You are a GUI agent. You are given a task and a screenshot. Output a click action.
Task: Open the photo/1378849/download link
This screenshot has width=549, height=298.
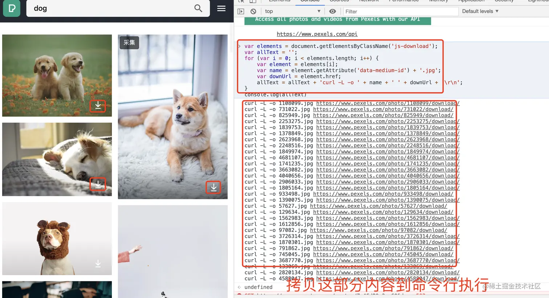[x=388, y=133]
